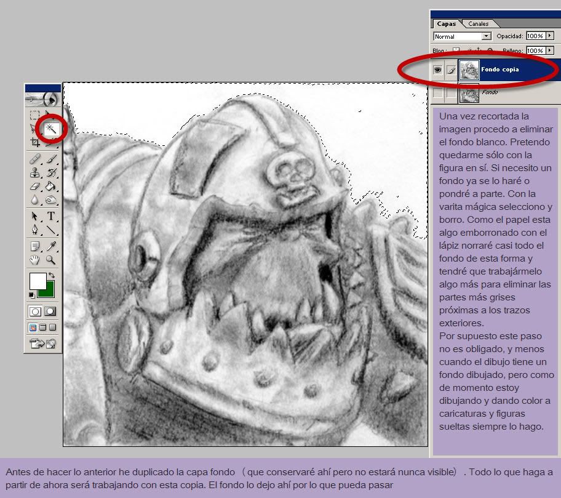
Task: Swap foreground and background colors
Action: pos(52,275)
